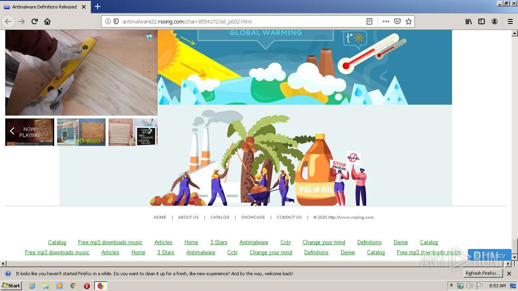Open first-row Change your mind link
The height and width of the screenshot is (291, 518).
pos(324,242)
